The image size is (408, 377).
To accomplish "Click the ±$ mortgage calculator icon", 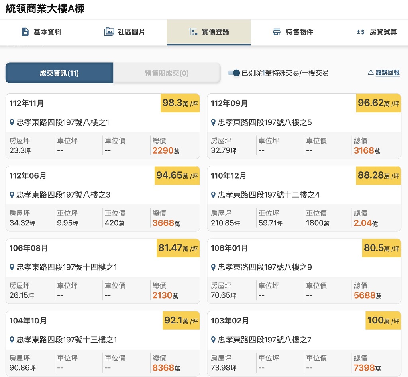I will point(361,32).
